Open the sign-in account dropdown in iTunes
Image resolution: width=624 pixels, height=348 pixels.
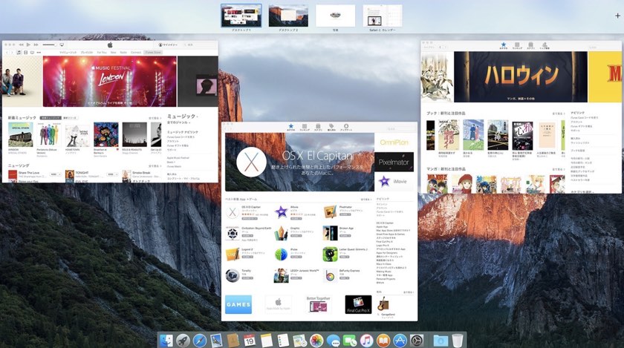pyautogui.click(x=169, y=45)
